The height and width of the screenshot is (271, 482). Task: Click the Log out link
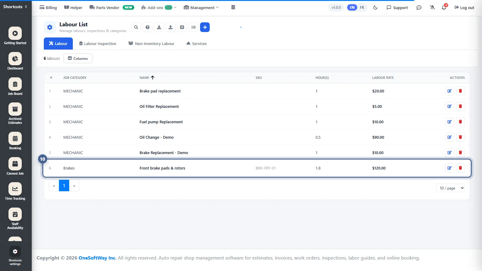pyautogui.click(x=464, y=8)
